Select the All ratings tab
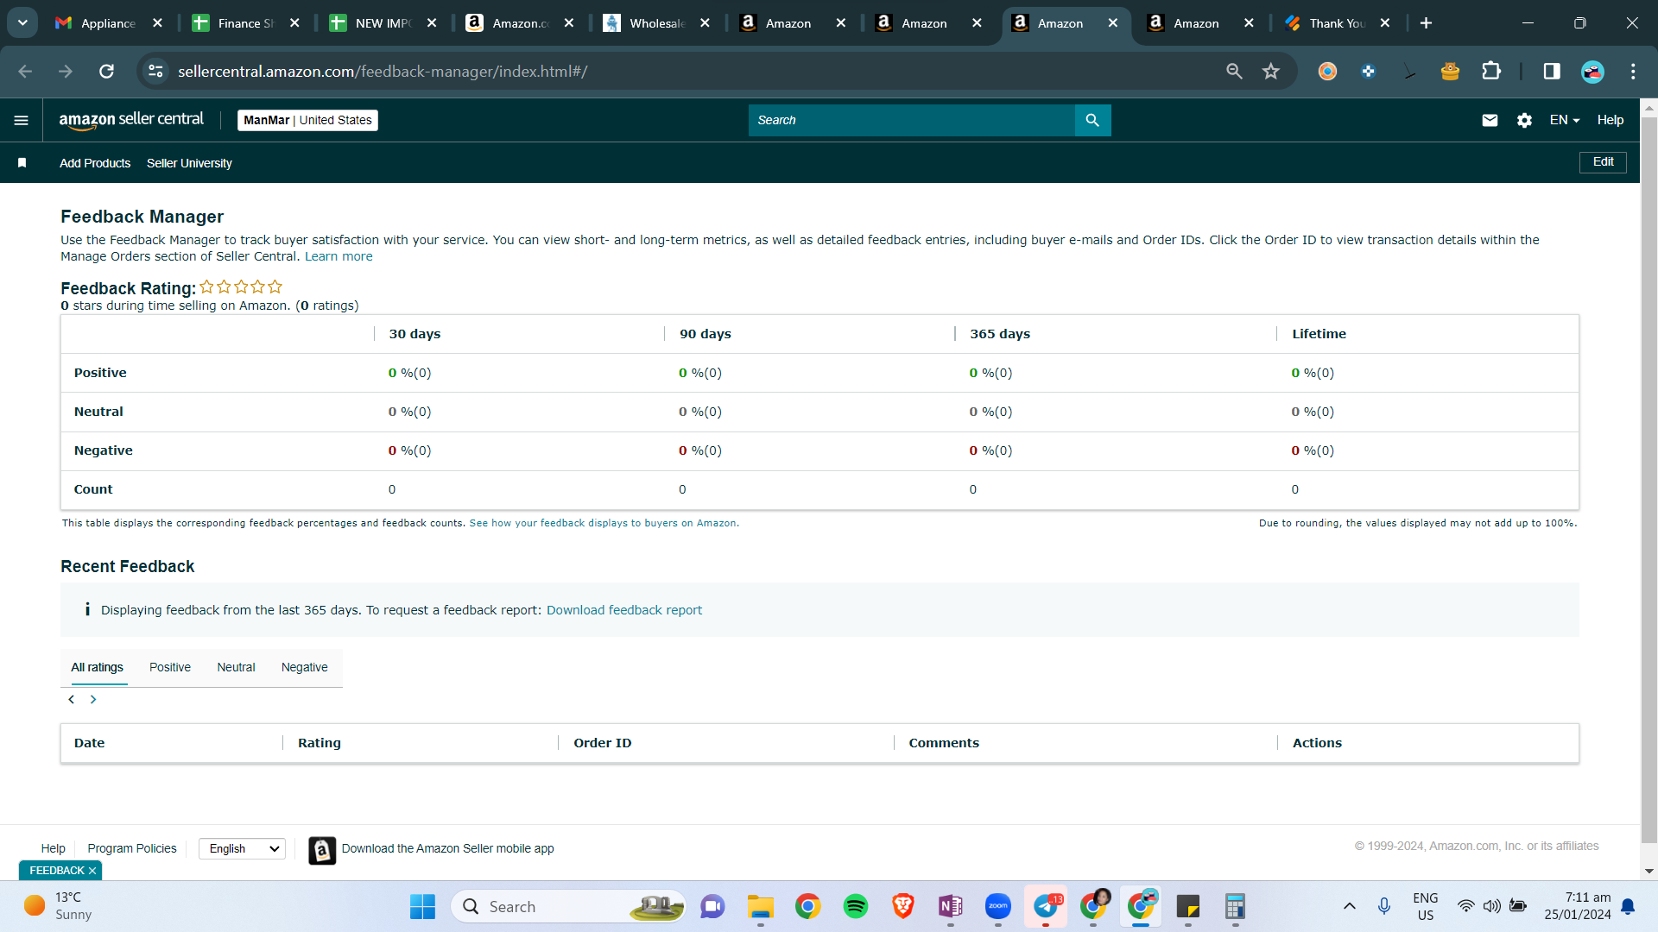This screenshot has height=932, width=1658. click(x=97, y=667)
